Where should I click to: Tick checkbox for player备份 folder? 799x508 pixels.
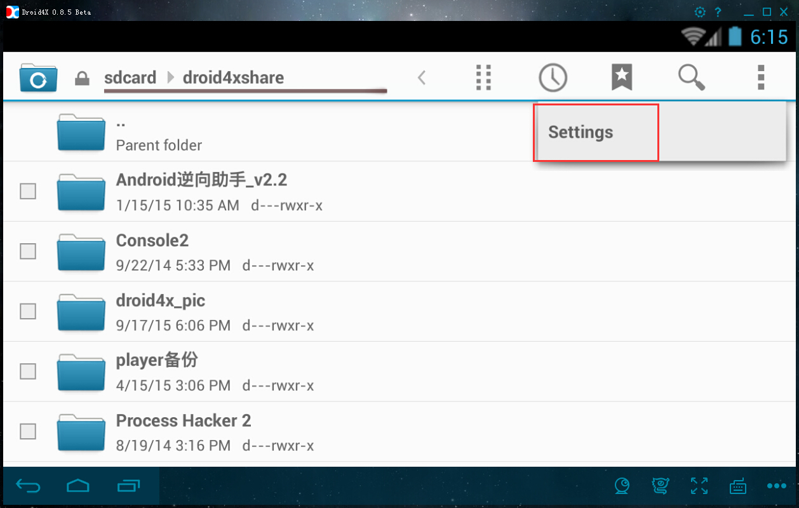(28, 371)
